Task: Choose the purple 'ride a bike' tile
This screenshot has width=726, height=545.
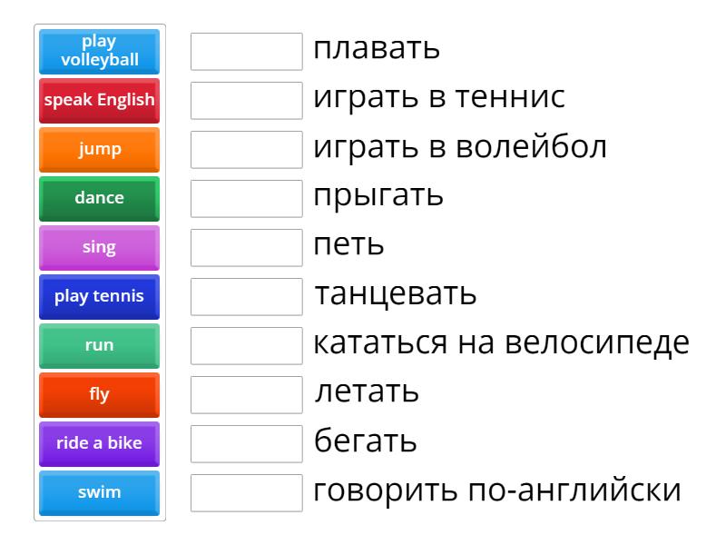Action: [99, 443]
